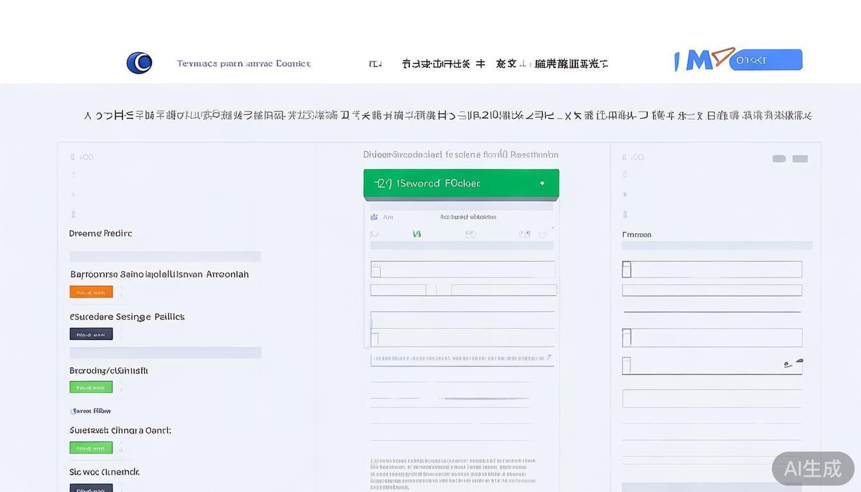Click the blue crescent logo in header
The image size is (861, 492).
tap(139, 63)
